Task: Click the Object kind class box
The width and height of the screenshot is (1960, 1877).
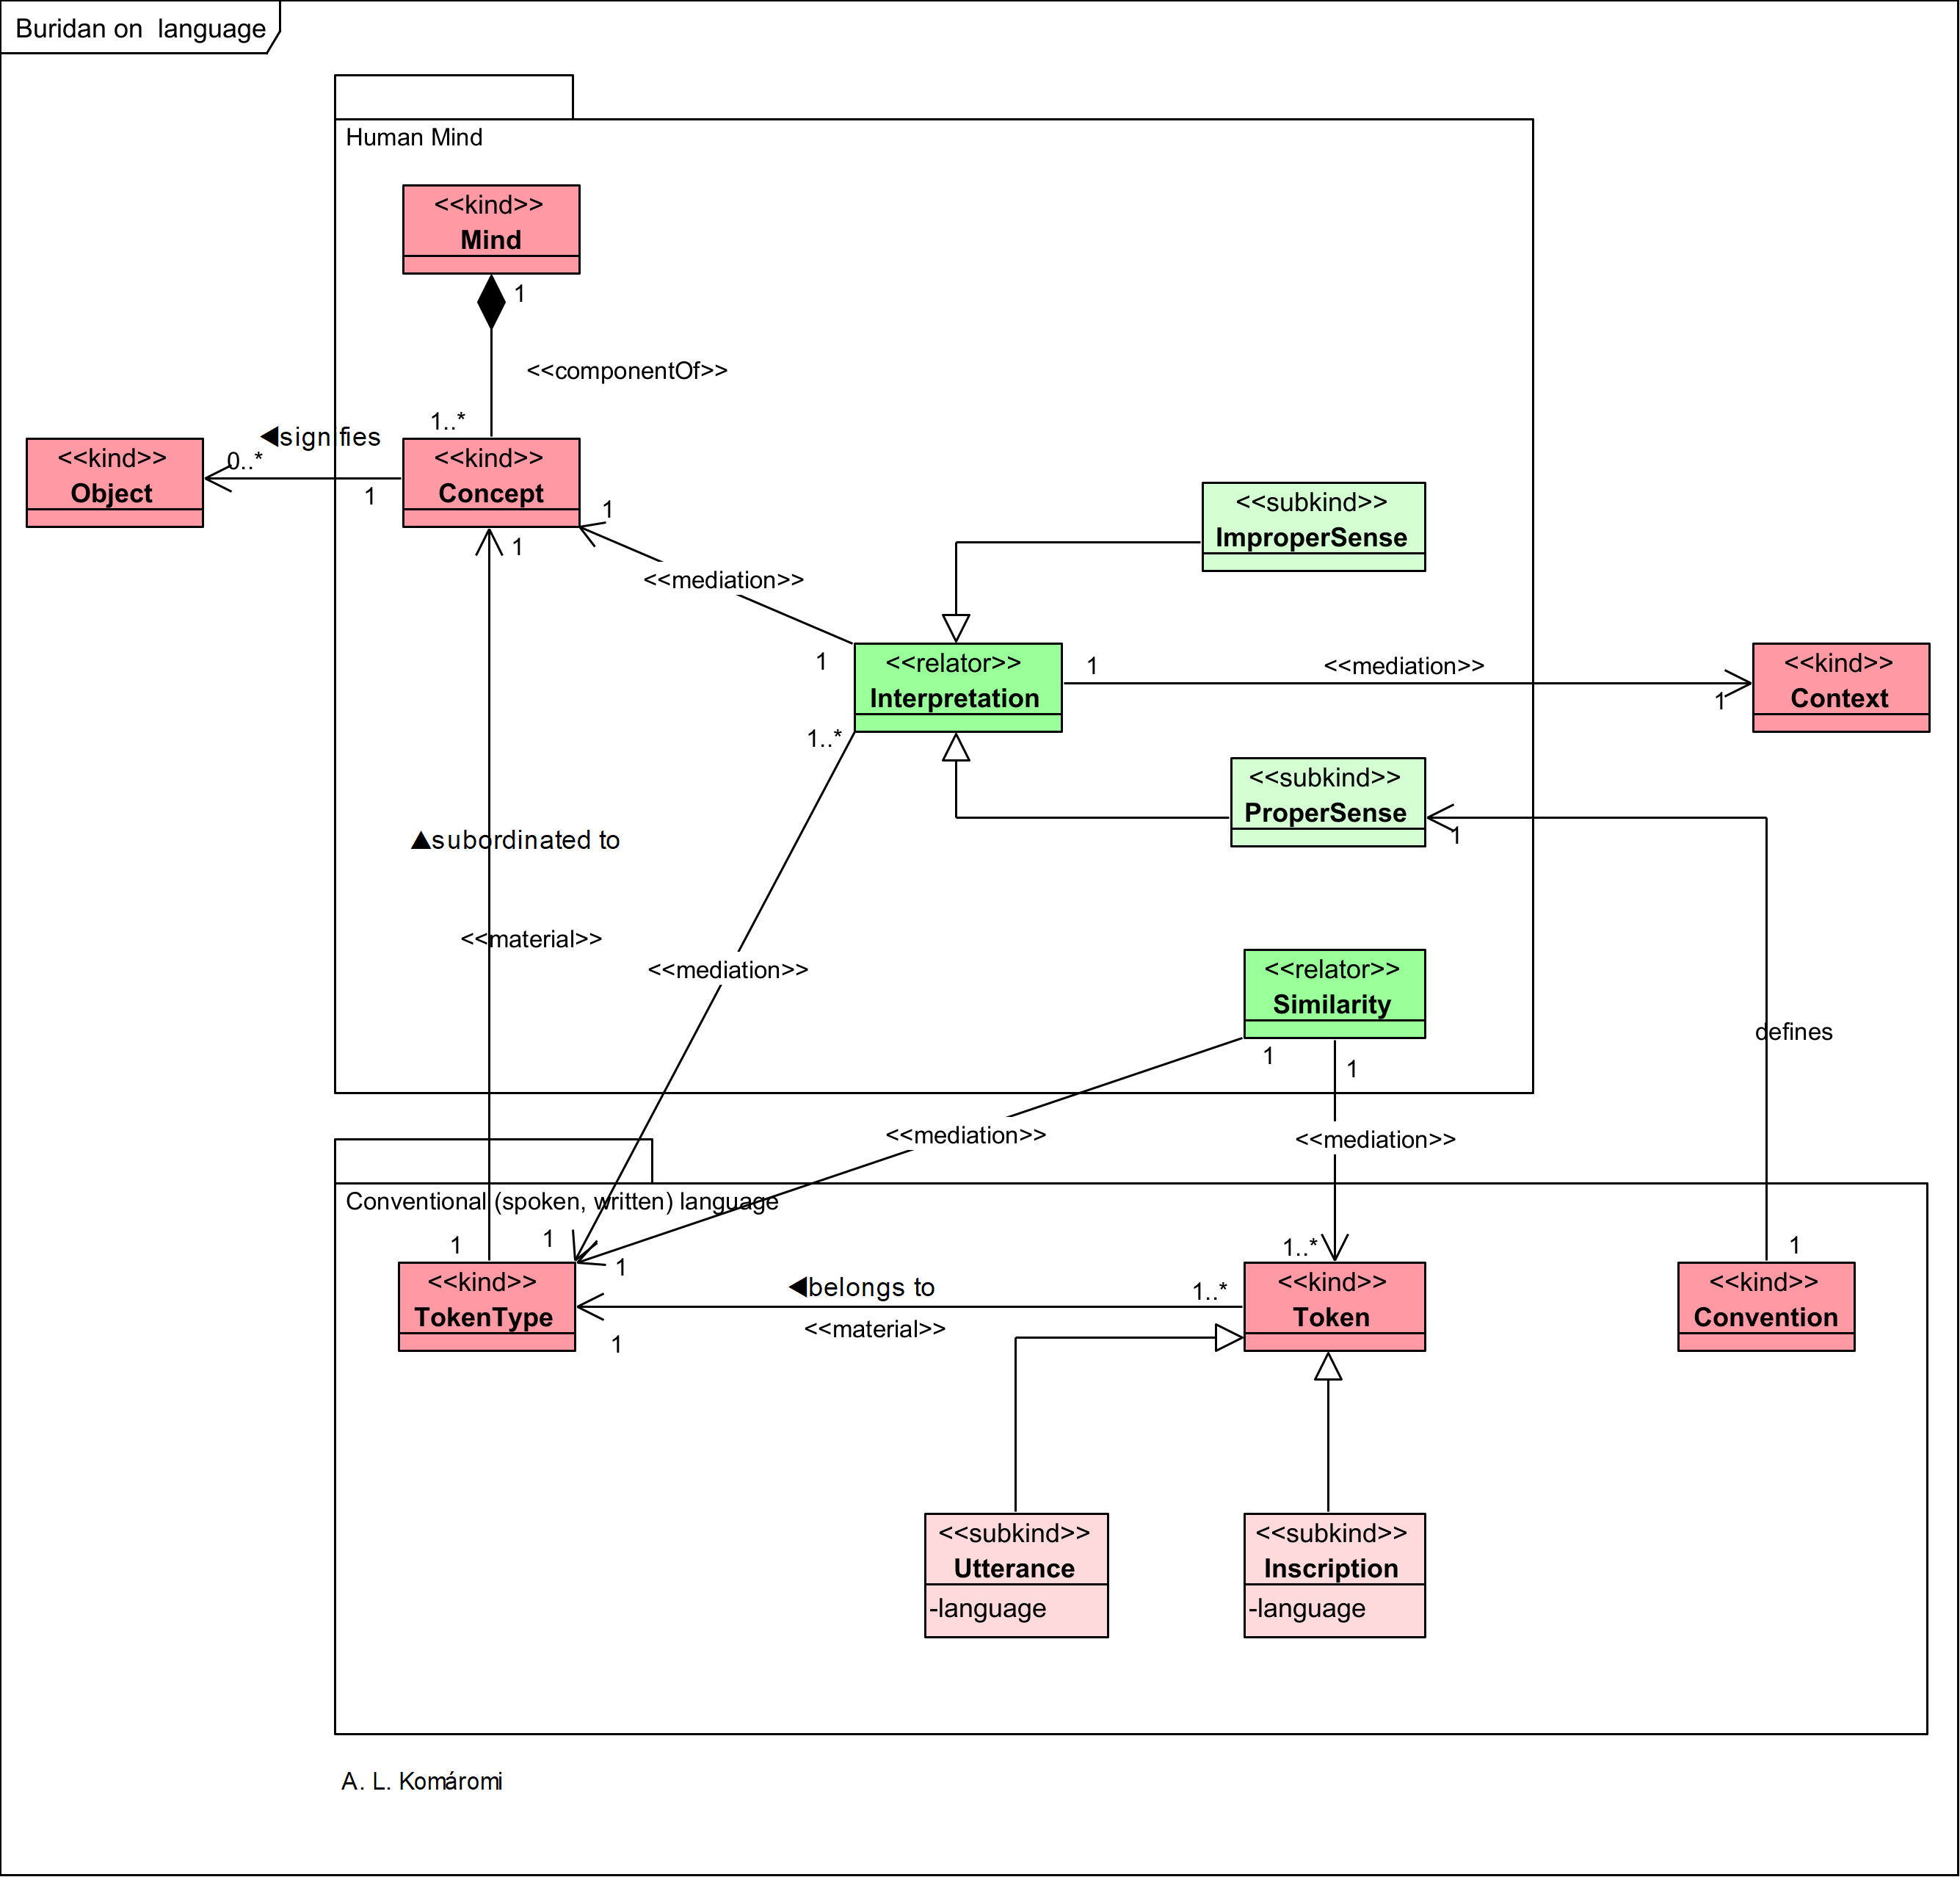Action: point(114,482)
